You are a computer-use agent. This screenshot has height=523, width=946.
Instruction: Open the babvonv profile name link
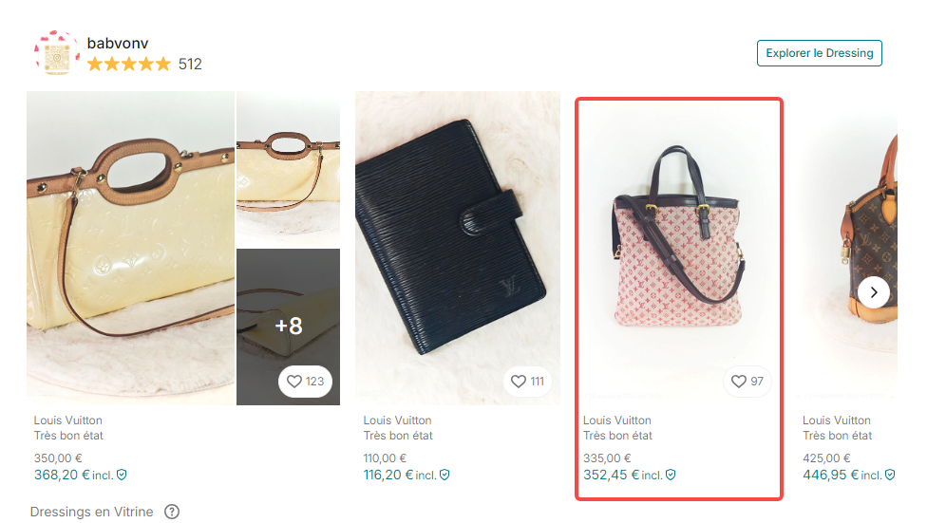(x=118, y=44)
